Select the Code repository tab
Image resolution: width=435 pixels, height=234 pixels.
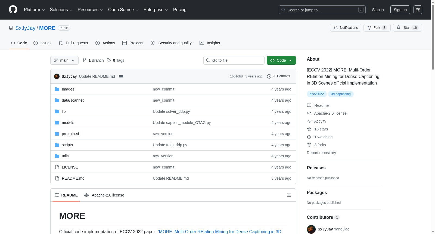pyautogui.click(x=19, y=43)
